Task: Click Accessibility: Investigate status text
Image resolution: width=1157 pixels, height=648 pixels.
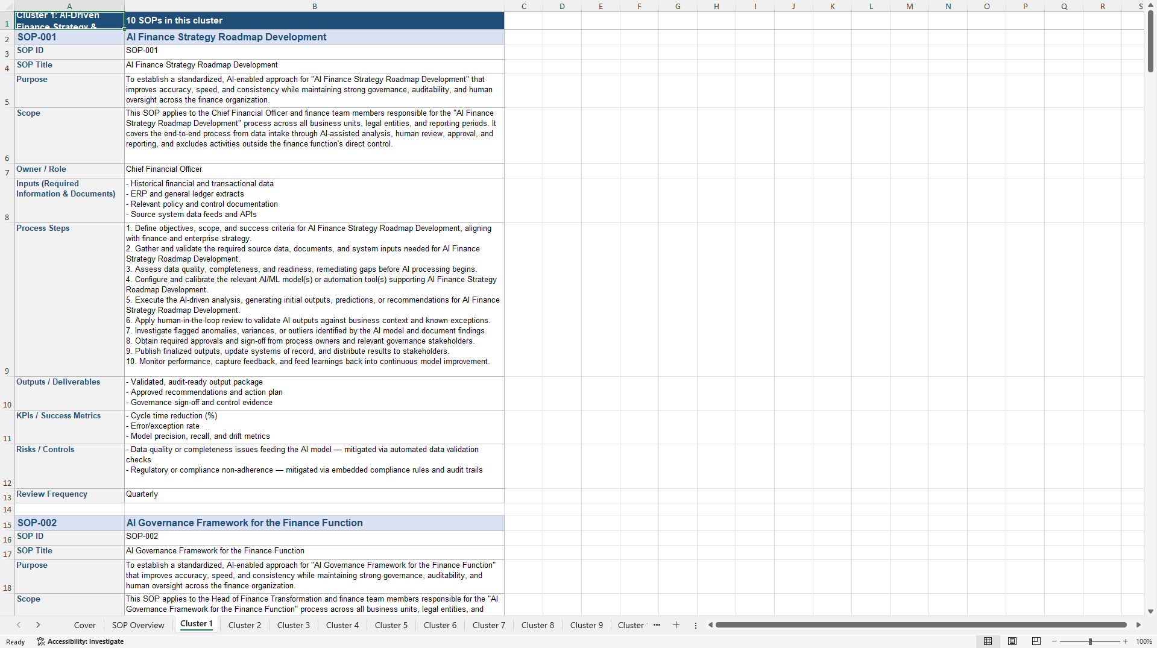Action: tap(86, 641)
